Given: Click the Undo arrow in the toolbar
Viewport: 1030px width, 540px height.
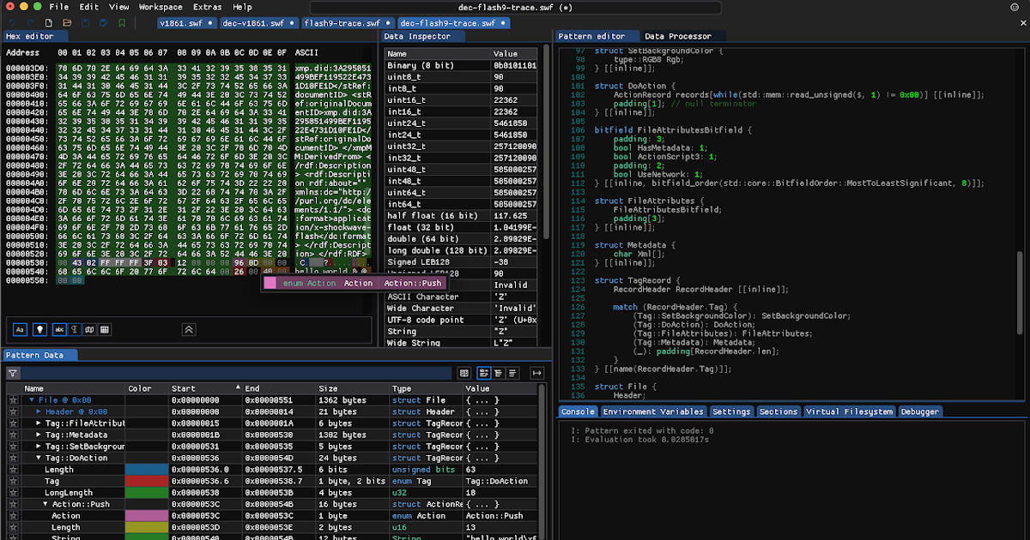Looking at the screenshot, I should tap(12, 23).
